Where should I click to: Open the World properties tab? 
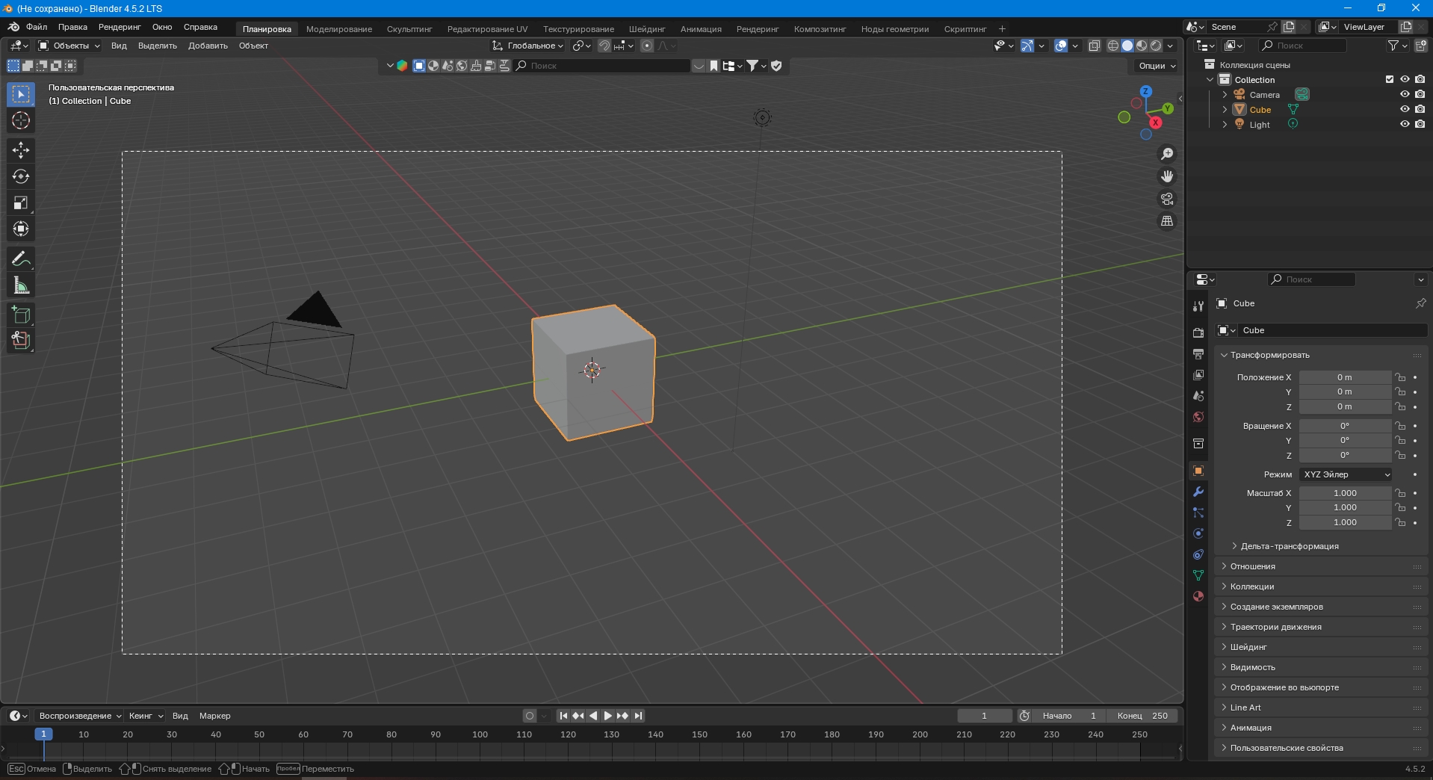(x=1198, y=417)
